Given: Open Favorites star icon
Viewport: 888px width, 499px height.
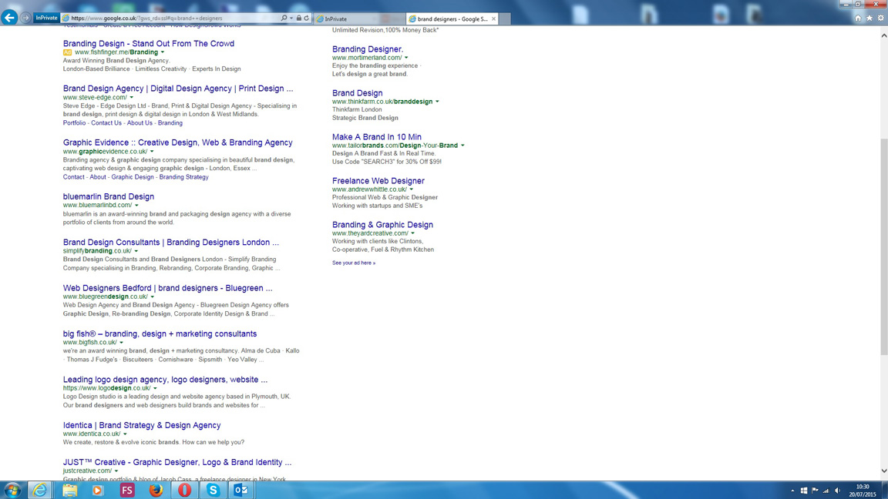Looking at the screenshot, I should coord(869,18).
